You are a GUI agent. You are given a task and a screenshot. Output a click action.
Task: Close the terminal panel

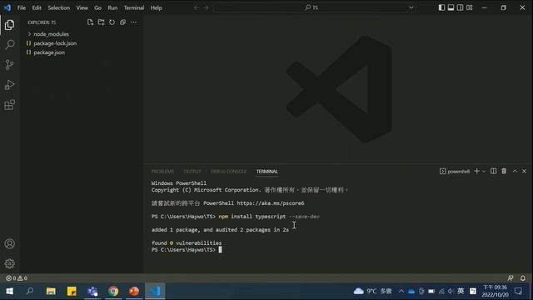click(524, 171)
